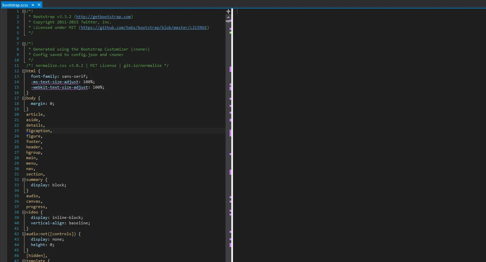Collapse the audio:not([controls]) rule block

pyautogui.click(x=24, y=234)
